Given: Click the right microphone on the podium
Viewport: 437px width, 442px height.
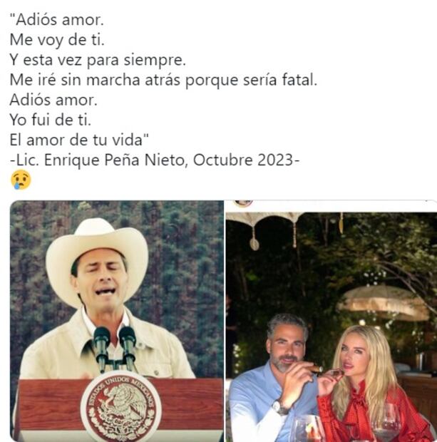Looking at the screenshot, I should coord(128,347).
